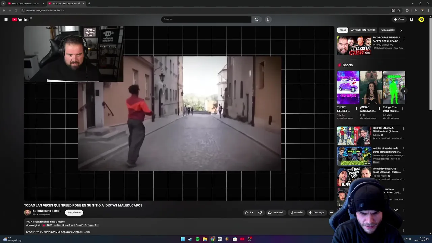Click the main video player area
This screenshot has height=243, width=432.
pos(179,113)
